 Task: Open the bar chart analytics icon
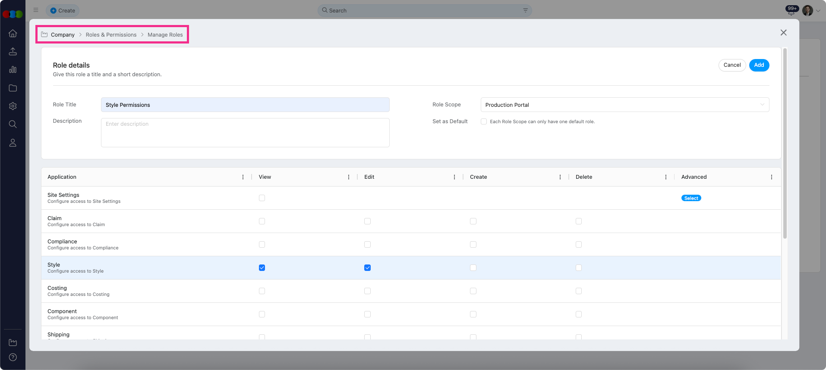pos(13,70)
